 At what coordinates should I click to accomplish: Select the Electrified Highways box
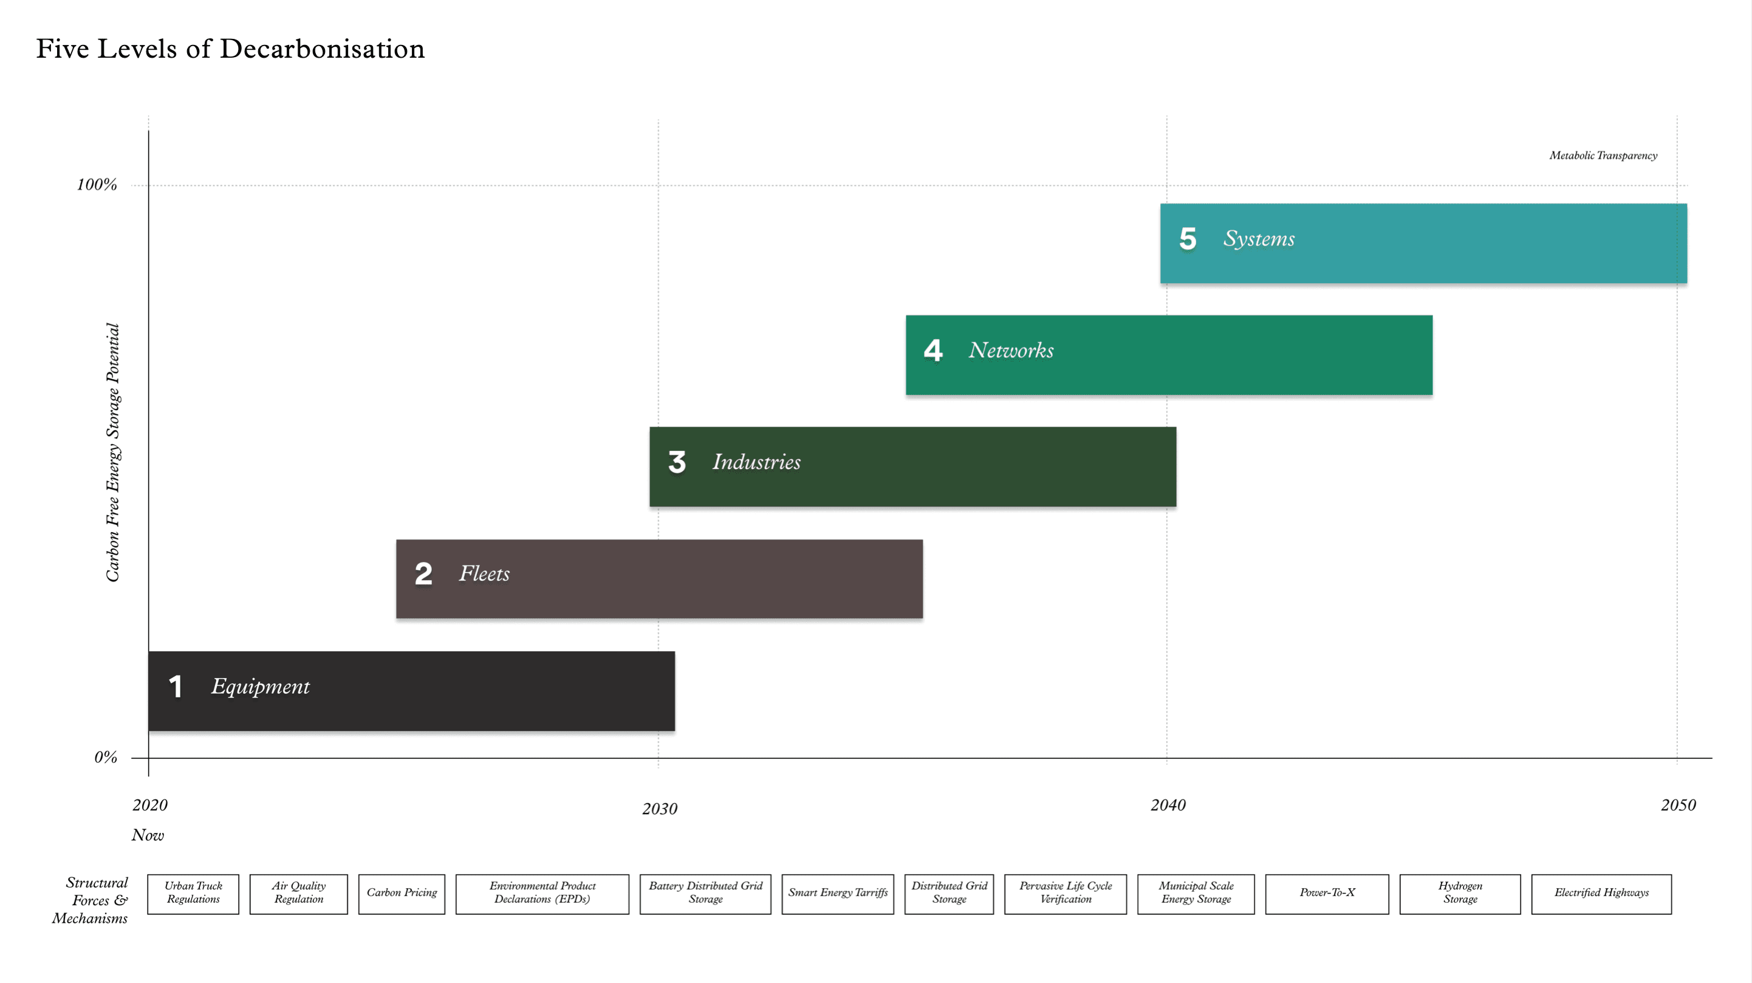pyautogui.click(x=1602, y=894)
